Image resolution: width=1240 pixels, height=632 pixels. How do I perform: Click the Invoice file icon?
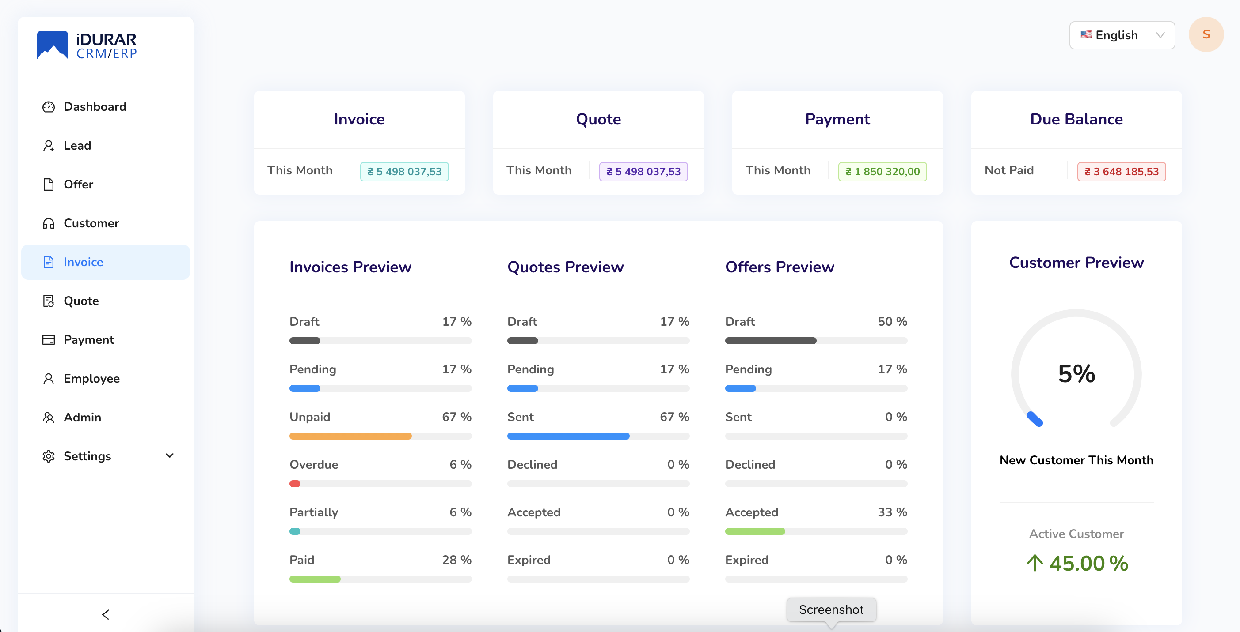coord(49,262)
